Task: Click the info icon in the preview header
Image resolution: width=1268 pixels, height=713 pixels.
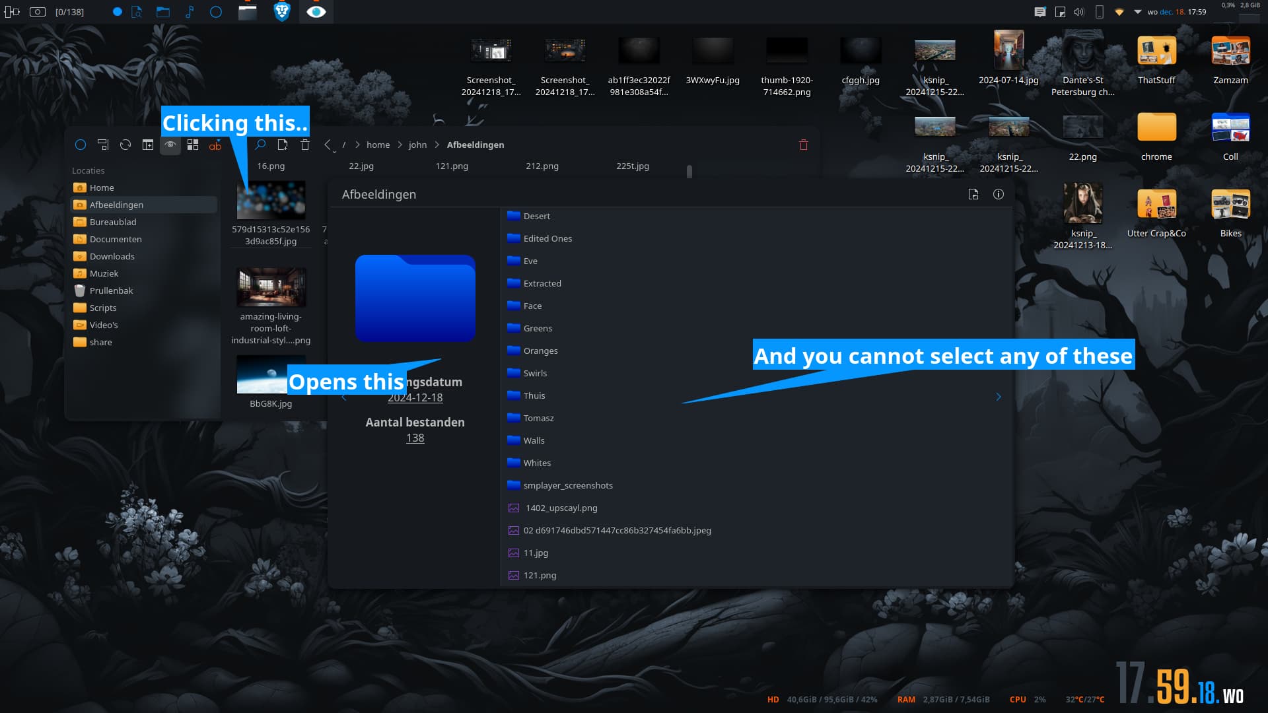Action: pyautogui.click(x=999, y=194)
